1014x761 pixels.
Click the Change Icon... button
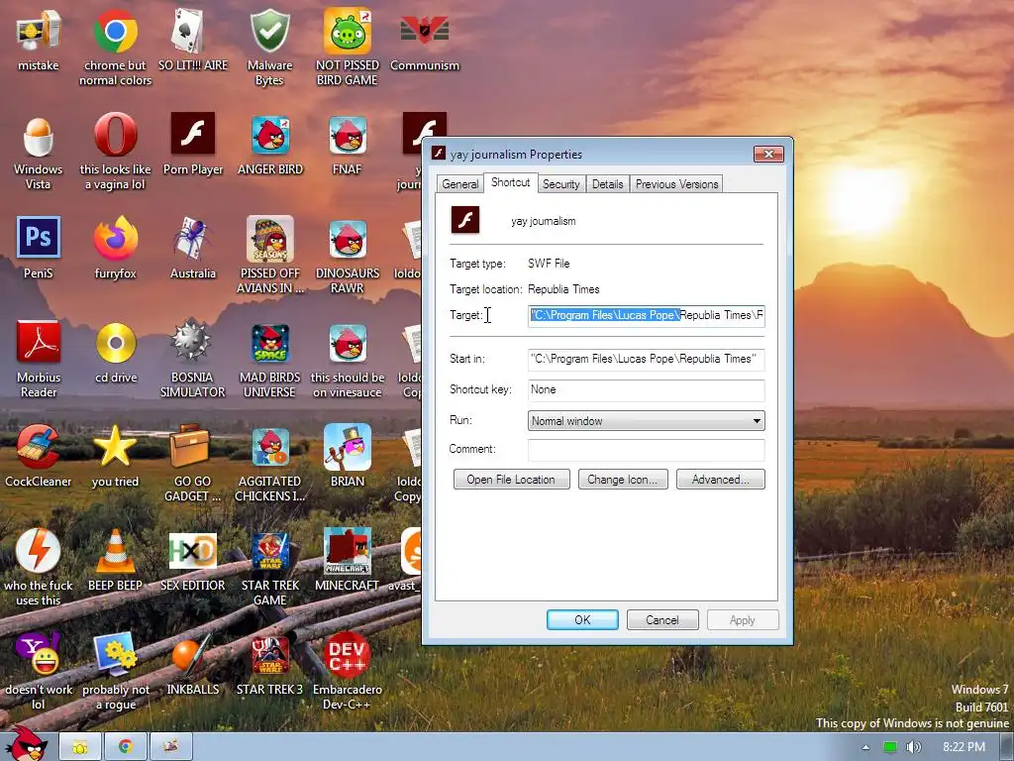click(623, 480)
